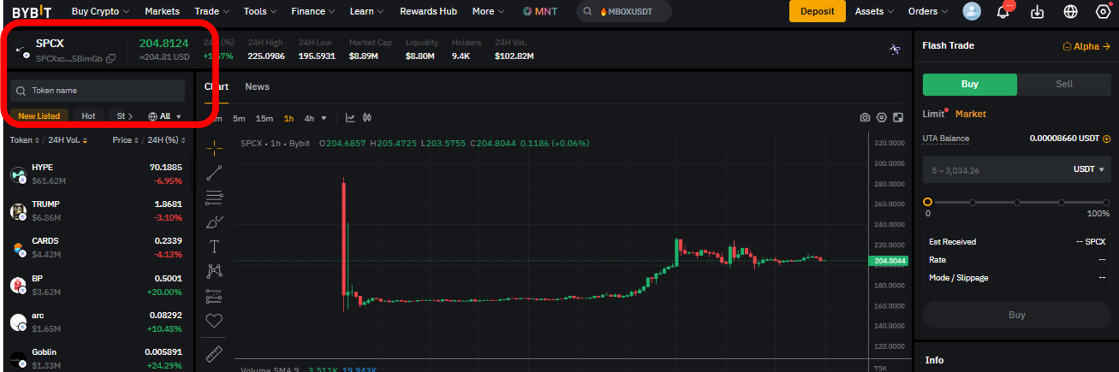Expand the Tools menu
The width and height of the screenshot is (1119, 372).
tap(260, 11)
